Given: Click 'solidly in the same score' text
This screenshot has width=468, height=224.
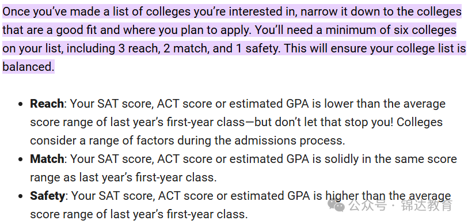Looking at the screenshot, I should (389, 159).
